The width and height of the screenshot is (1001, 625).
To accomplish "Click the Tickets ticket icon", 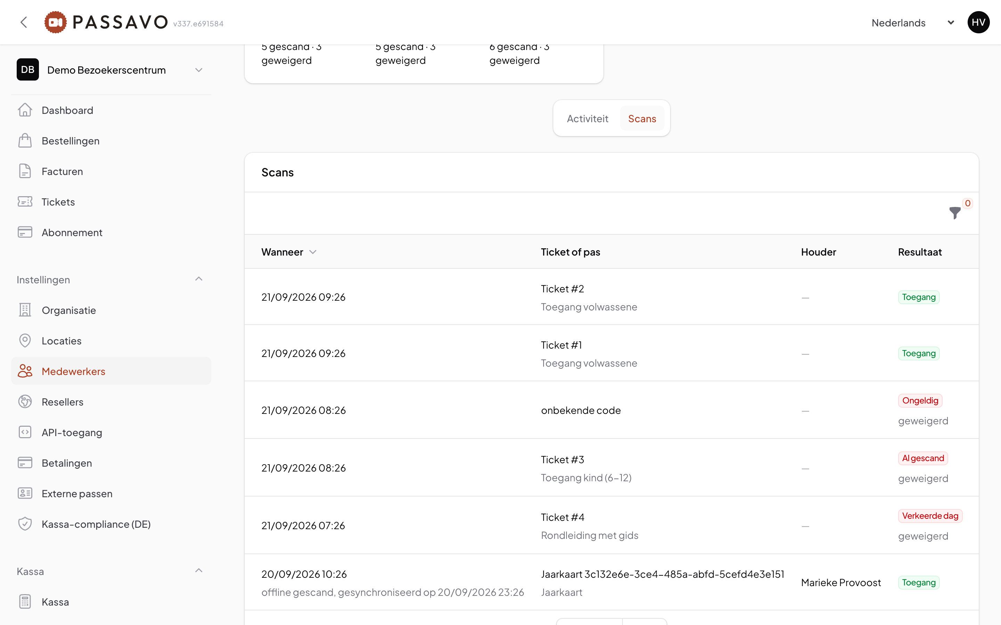I will point(25,202).
